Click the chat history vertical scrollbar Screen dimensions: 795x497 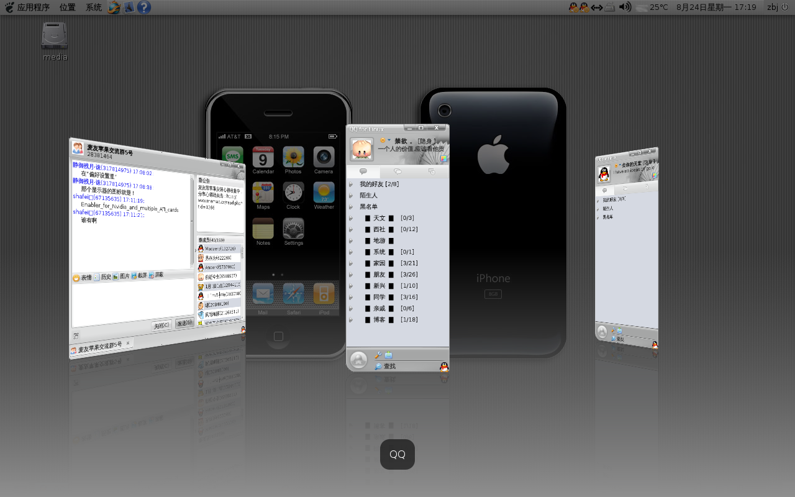192,221
